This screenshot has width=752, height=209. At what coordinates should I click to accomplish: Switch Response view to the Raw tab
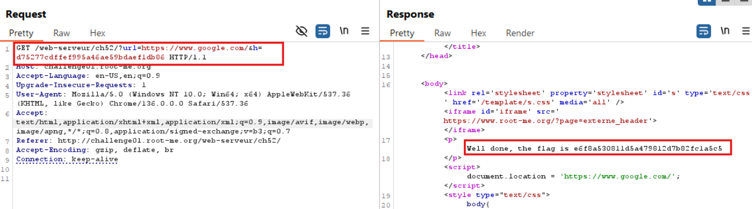click(x=443, y=33)
